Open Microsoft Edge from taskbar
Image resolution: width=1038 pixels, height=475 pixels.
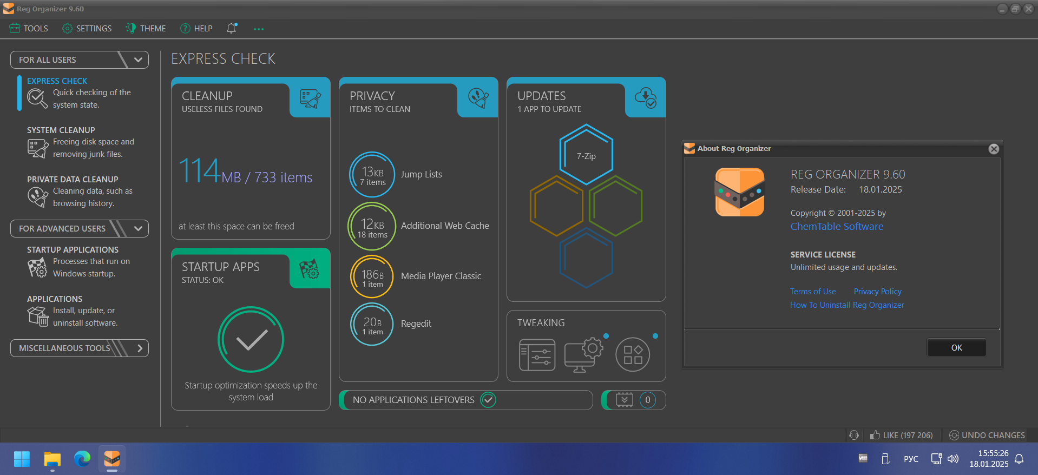pos(82,459)
